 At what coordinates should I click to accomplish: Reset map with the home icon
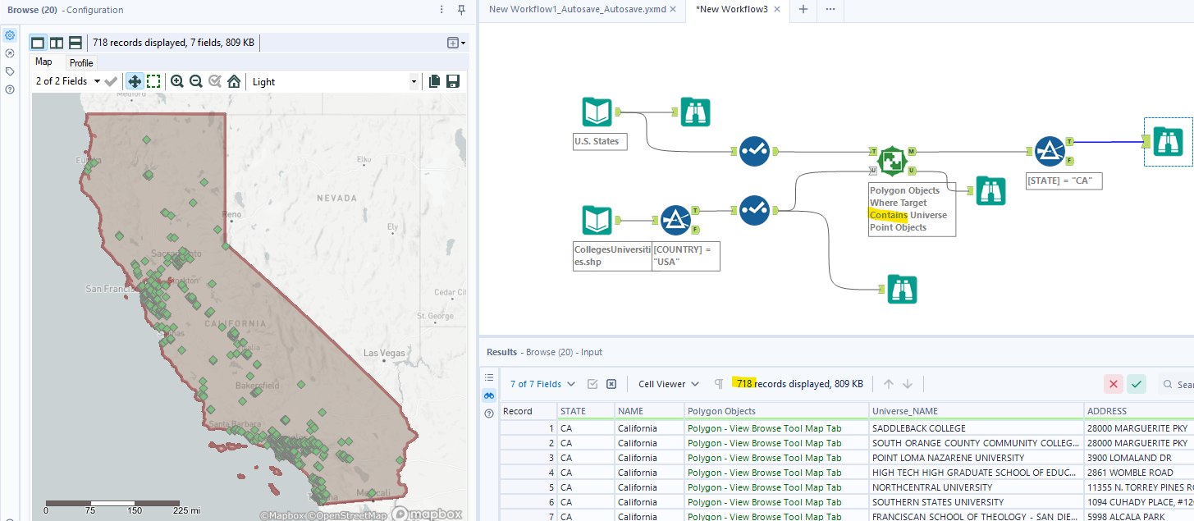[234, 81]
